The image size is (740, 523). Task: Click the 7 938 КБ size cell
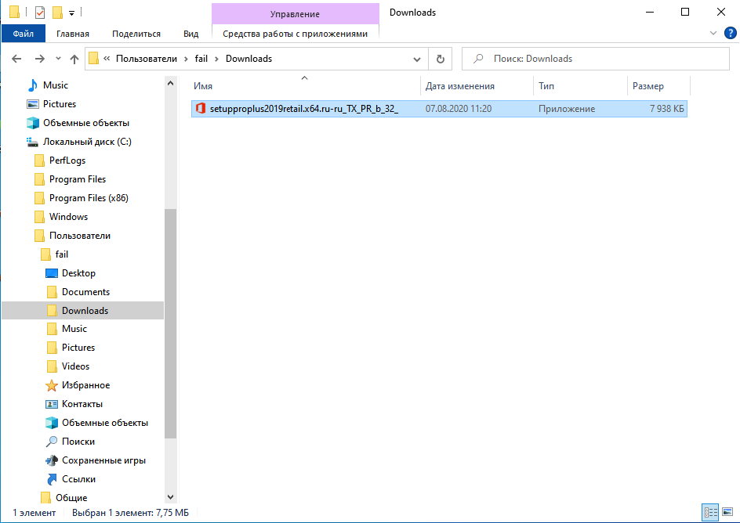(666, 108)
